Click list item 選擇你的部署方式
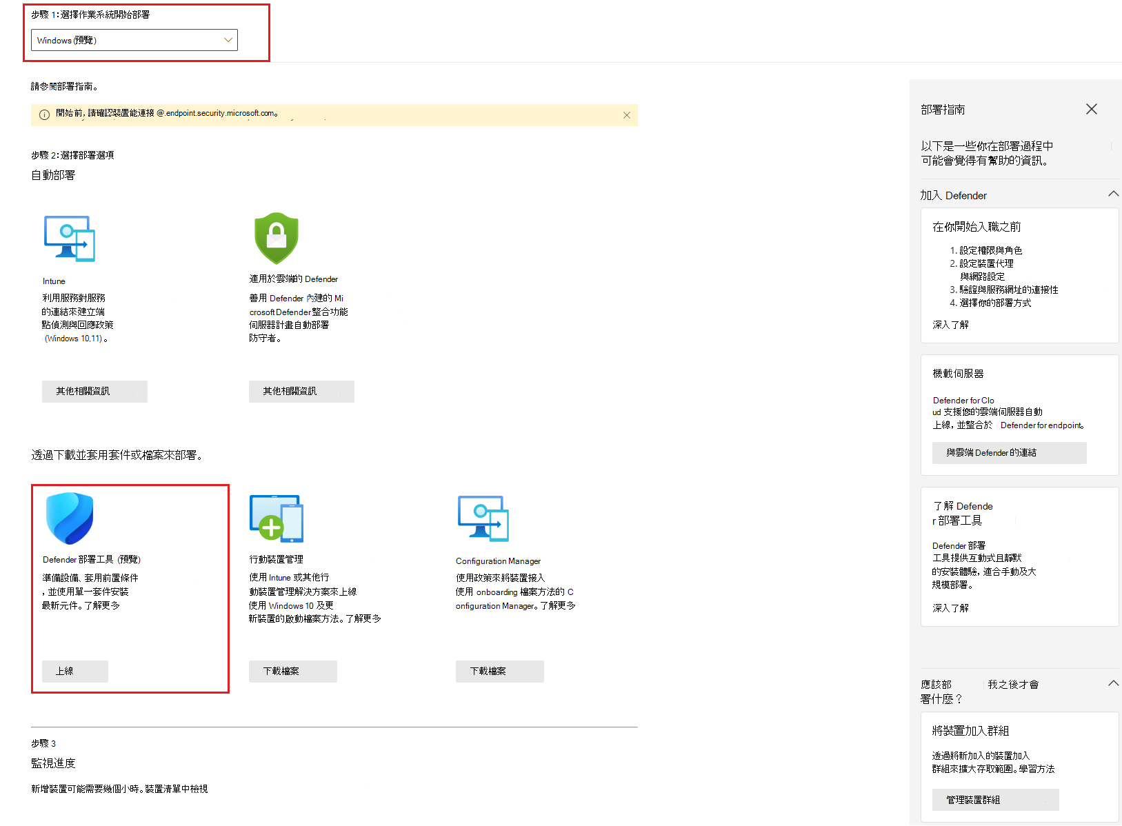The height and width of the screenshot is (826, 1122). point(995,303)
